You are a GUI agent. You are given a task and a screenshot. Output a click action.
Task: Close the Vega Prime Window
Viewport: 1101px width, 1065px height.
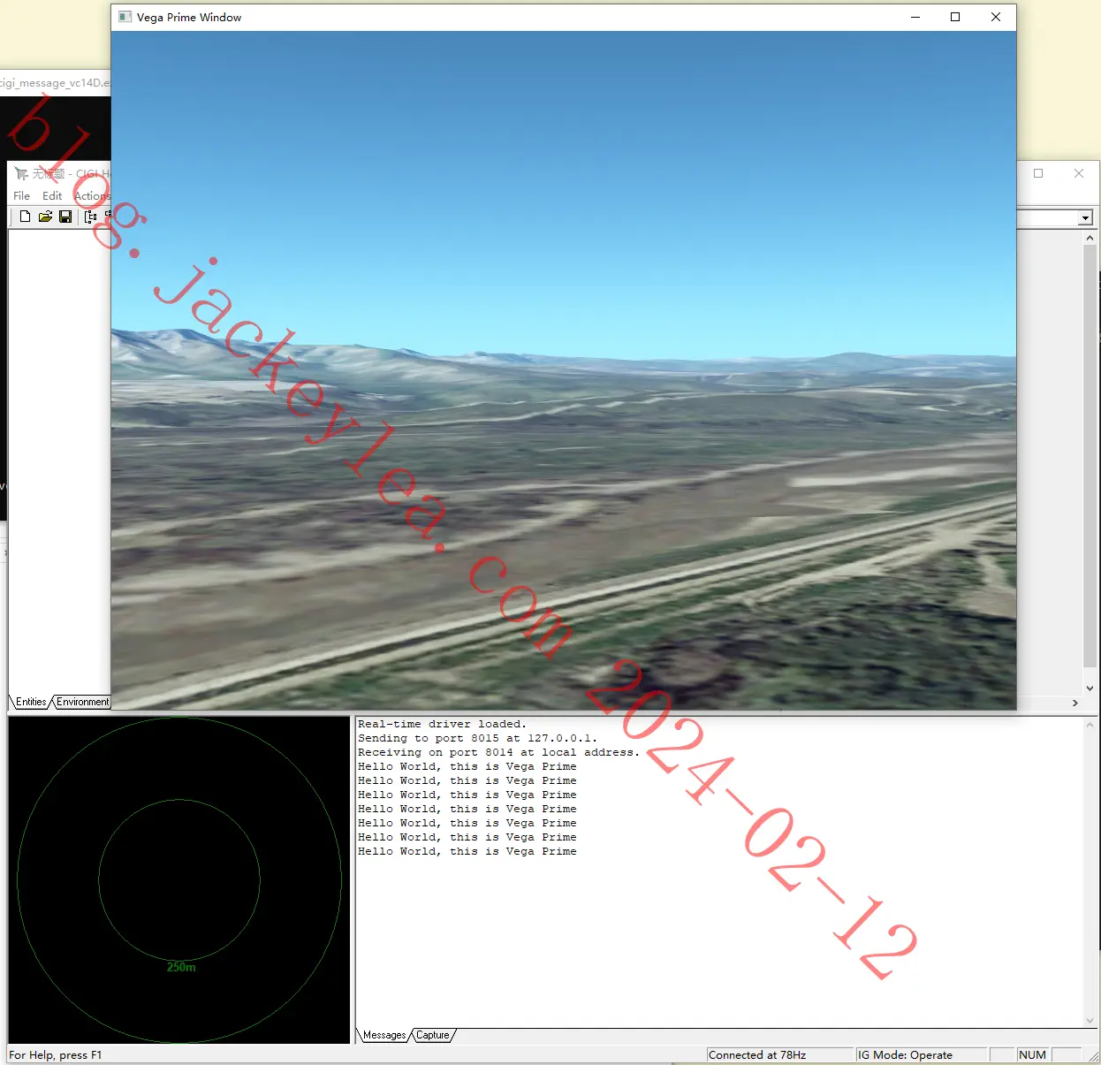996,17
